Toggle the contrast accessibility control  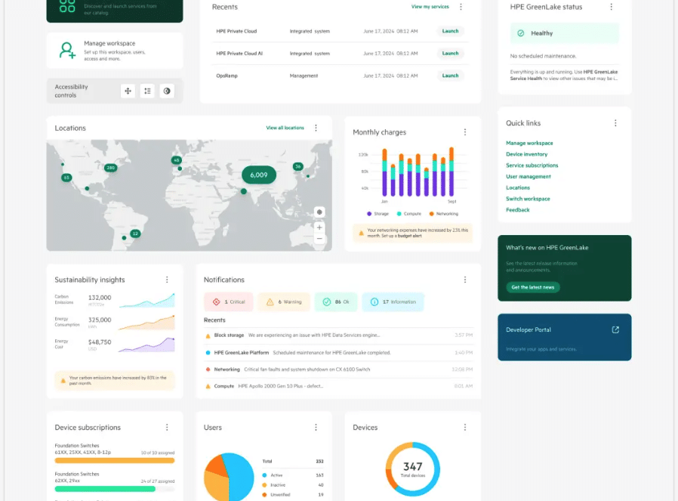pos(167,91)
